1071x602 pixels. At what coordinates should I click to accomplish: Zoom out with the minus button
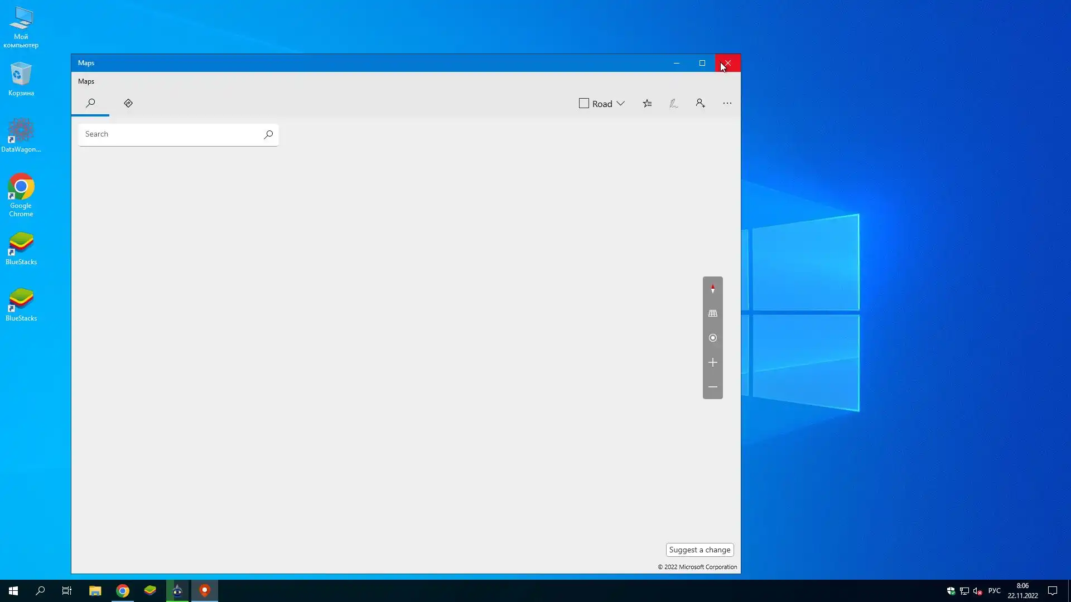coord(713,387)
